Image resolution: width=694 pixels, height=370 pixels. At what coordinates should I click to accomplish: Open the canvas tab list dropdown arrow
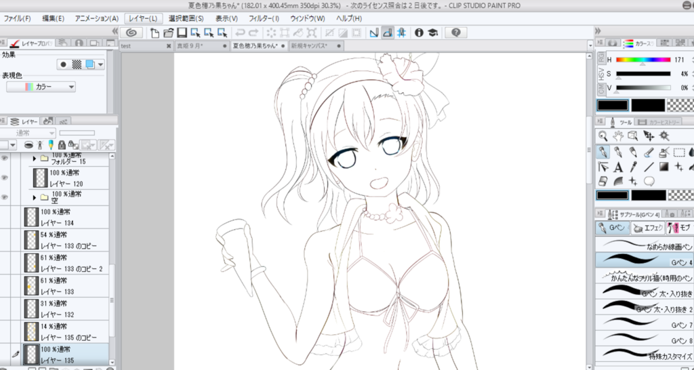[x=590, y=46]
